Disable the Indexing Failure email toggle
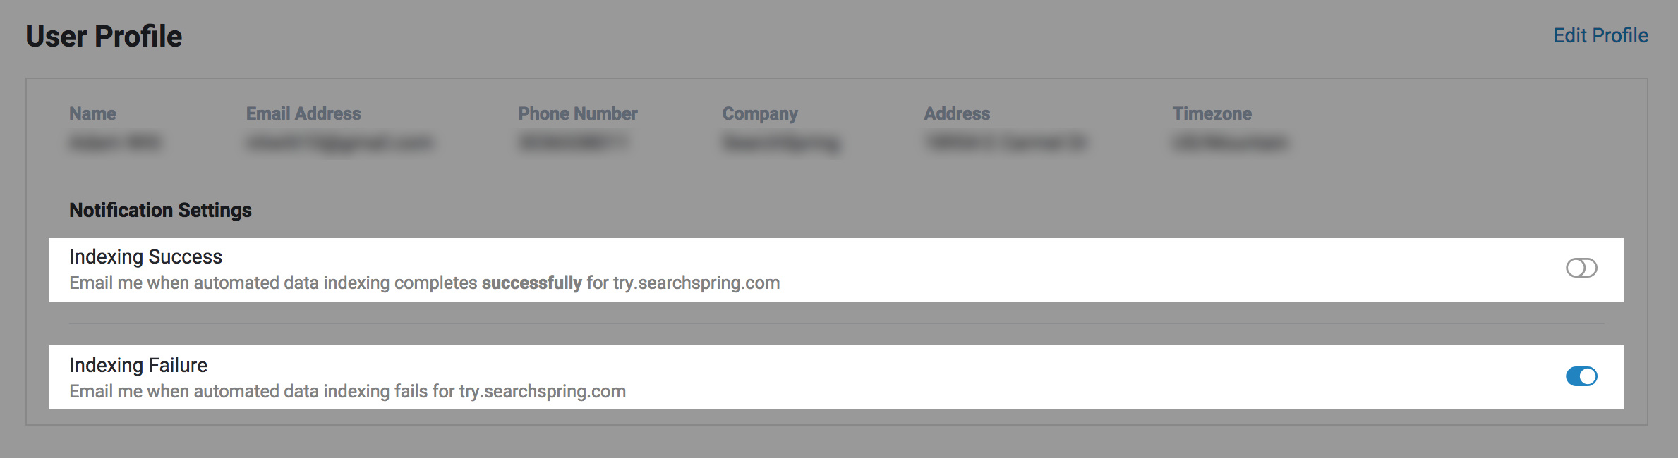 (x=1581, y=376)
